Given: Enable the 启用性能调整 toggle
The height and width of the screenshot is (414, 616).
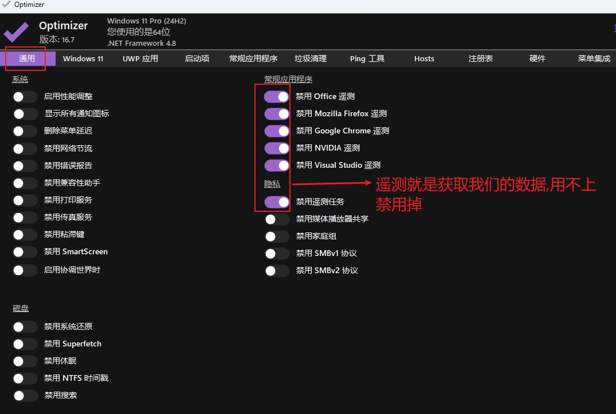Looking at the screenshot, I should coord(25,97).
